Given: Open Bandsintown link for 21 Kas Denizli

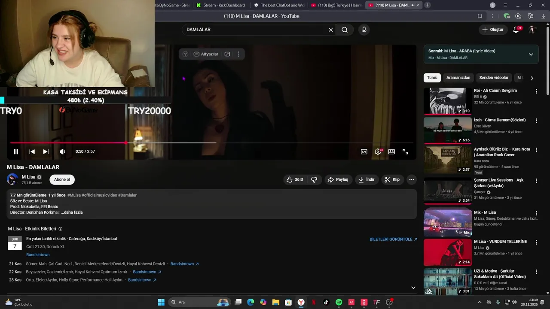Looking at the screenshot, I should coord(184,264).
